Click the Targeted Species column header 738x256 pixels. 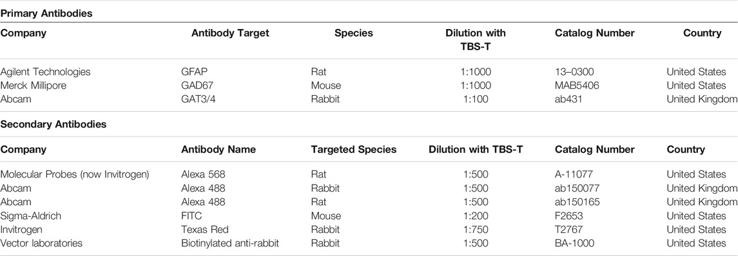click(x=353, y=150)
